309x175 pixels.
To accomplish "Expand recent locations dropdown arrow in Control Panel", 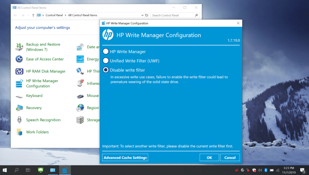I will point(28,15).
